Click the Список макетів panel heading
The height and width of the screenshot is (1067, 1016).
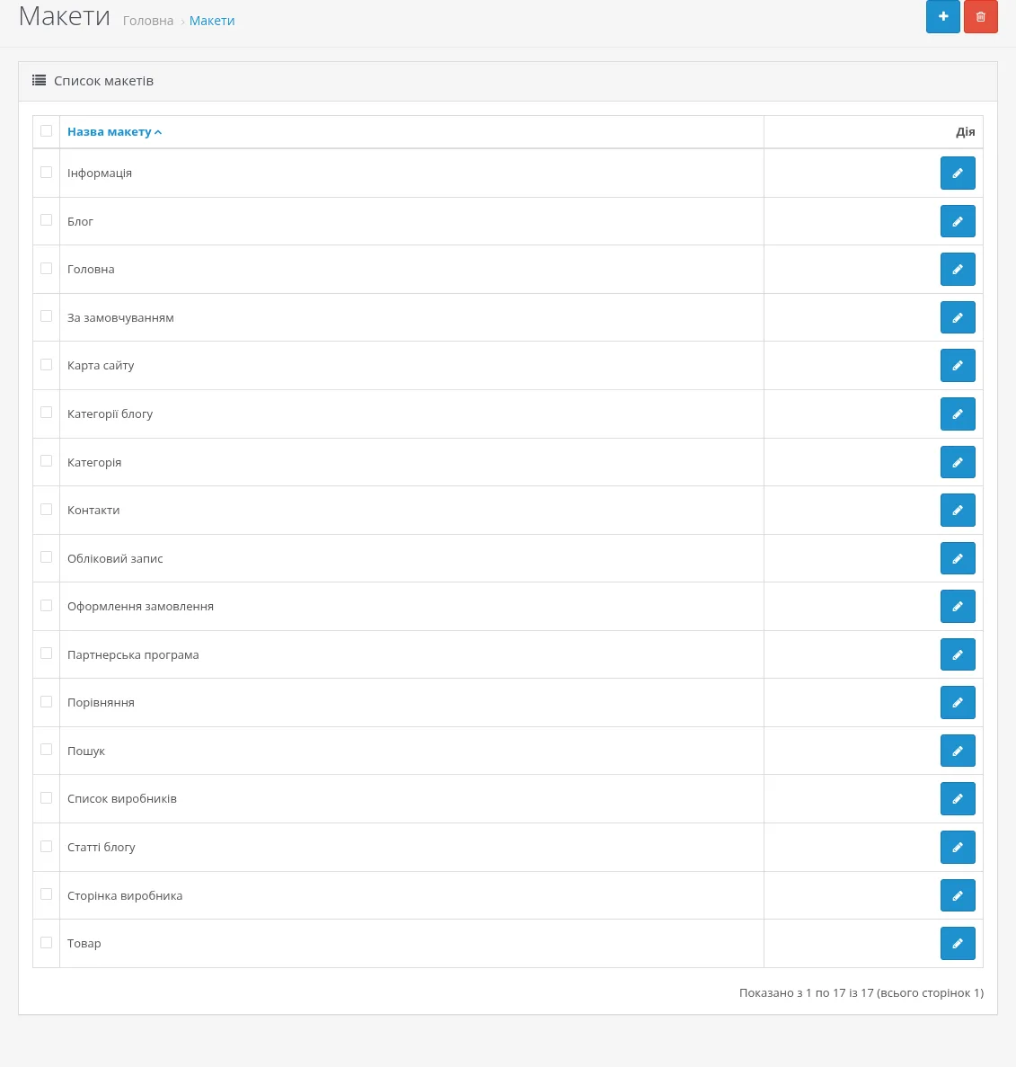[x=103, y=81]
